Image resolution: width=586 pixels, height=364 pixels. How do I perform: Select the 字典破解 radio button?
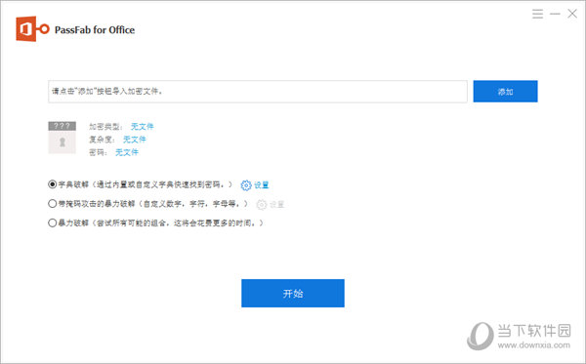coord(53,184)
